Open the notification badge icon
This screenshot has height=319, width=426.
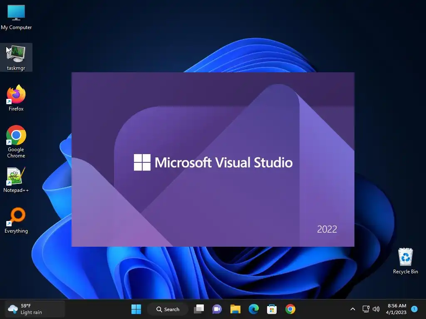(x=414, y=309)
